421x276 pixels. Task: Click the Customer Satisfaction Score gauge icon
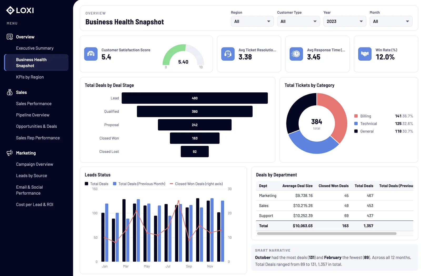point(91,54)
